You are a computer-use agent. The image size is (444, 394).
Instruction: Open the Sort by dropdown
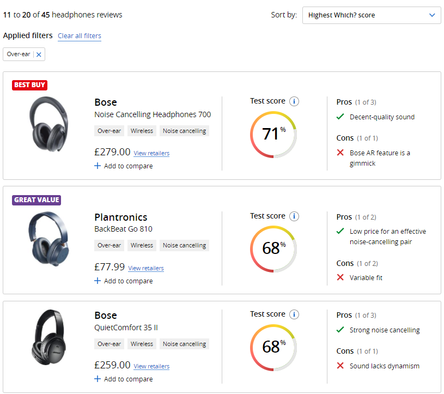coord(372,15)
